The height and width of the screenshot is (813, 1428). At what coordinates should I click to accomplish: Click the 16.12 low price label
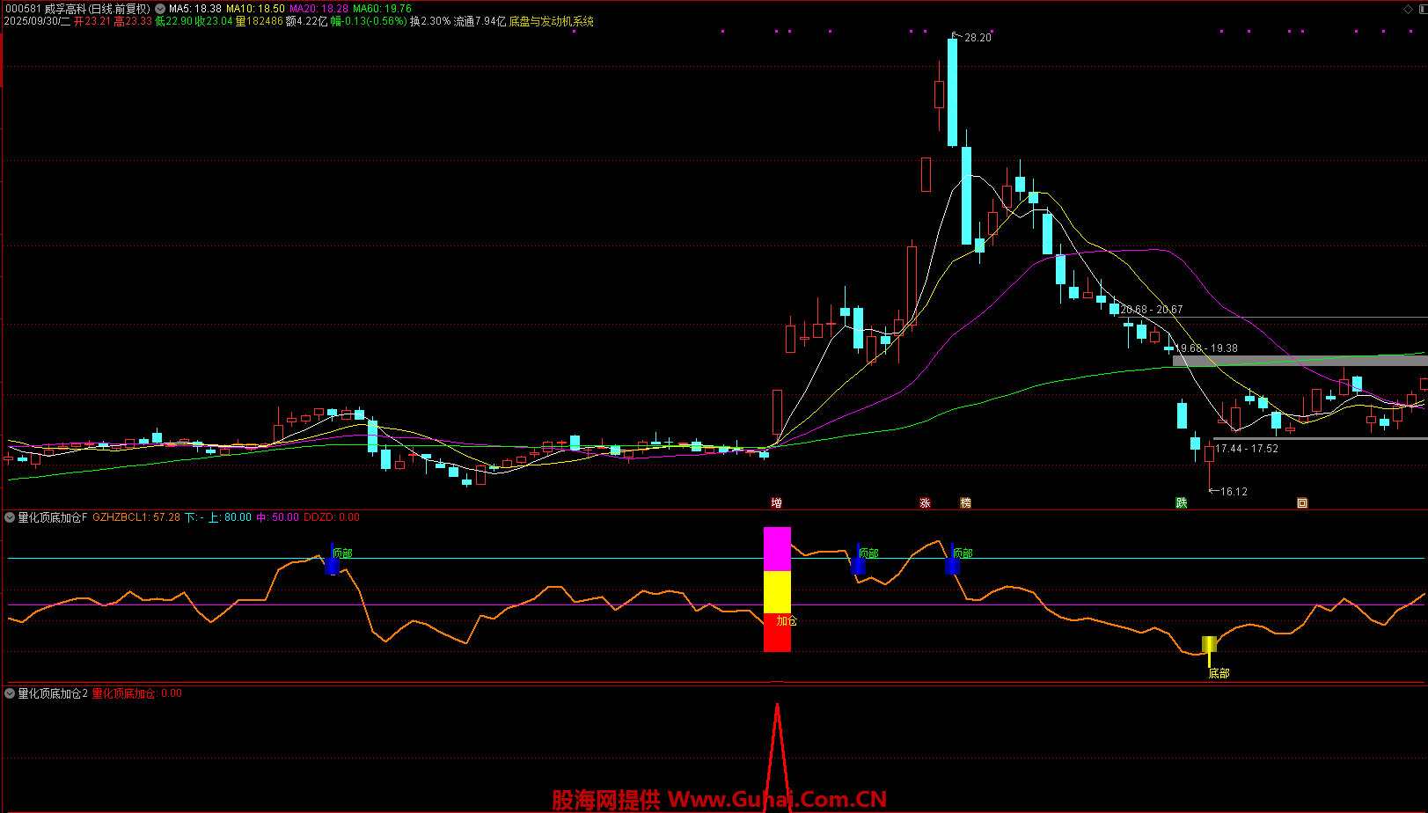[1234, 492]
